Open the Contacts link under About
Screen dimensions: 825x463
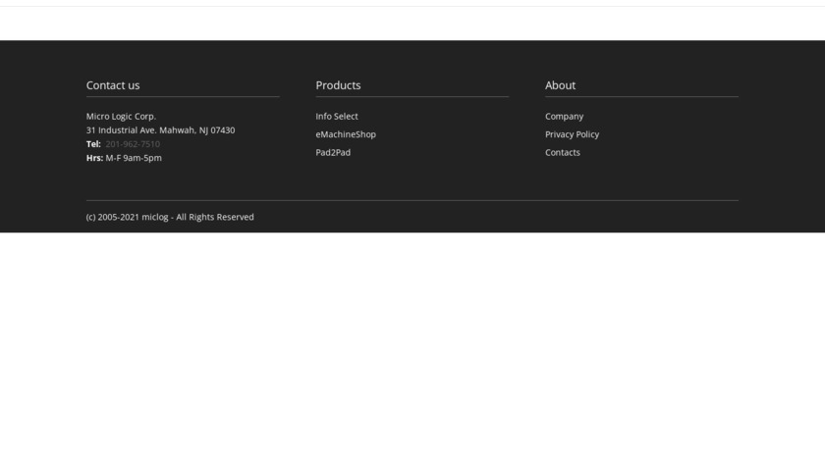tap(563, 153)
